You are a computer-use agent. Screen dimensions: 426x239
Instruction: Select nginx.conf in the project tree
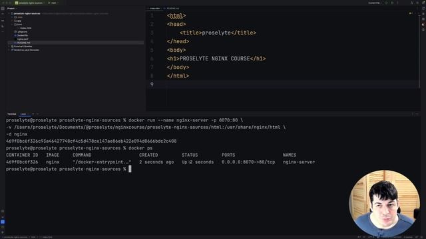[23, 39]
